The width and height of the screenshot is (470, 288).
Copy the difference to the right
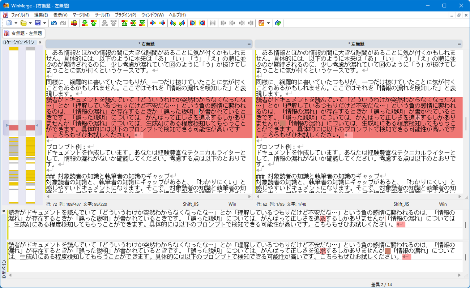point(153,23)
